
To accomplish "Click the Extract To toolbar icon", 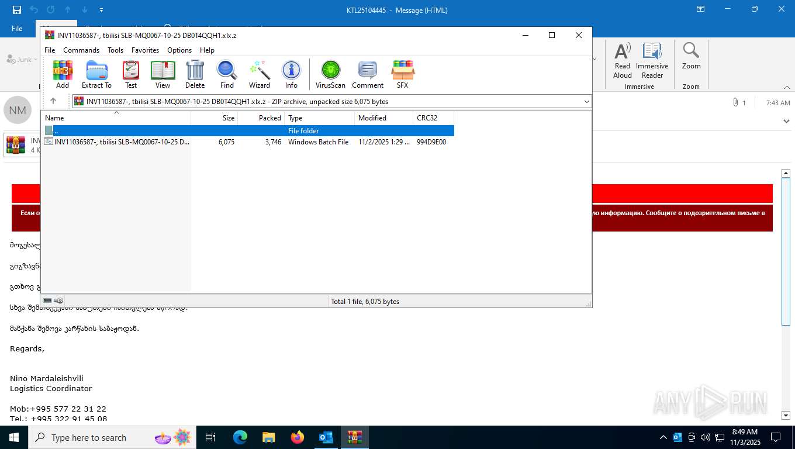I will tap(96, 74).
